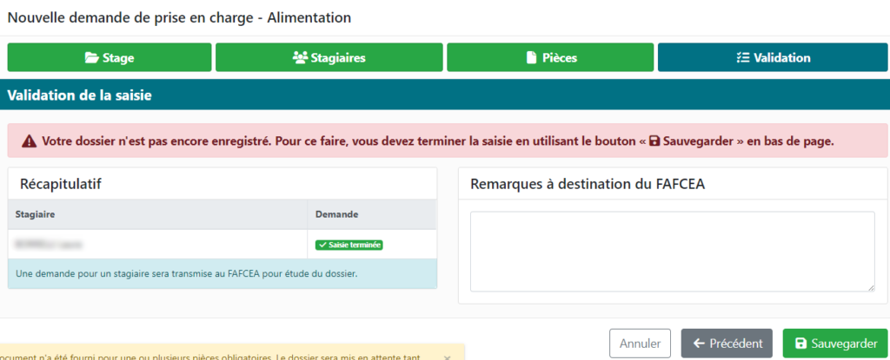The image size is (890, 360).
Task: Click the file icon on Pièces tab
Action: [532, 58]
